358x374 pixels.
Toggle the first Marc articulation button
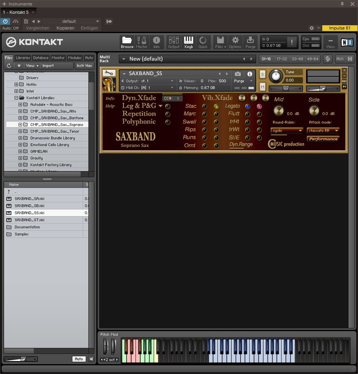tap(205, 114)
